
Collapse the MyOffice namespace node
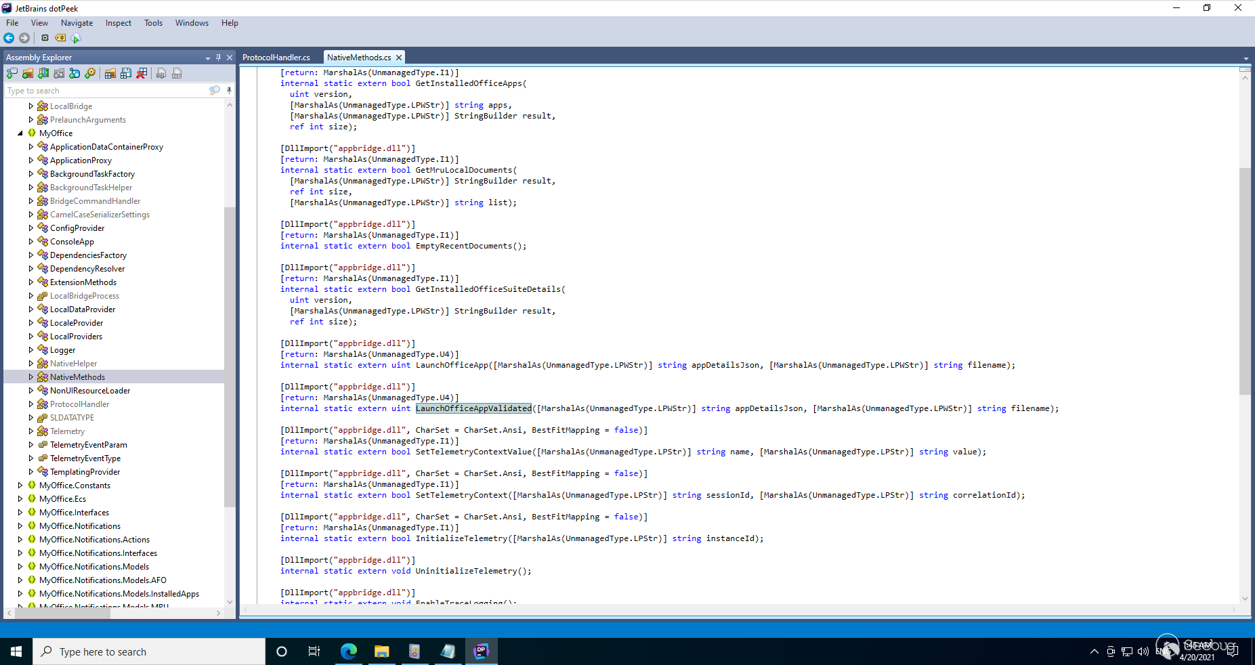(20, 133)
